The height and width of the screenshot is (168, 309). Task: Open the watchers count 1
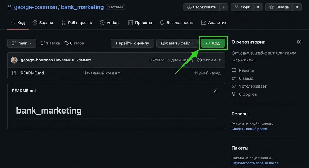point(223,7)
